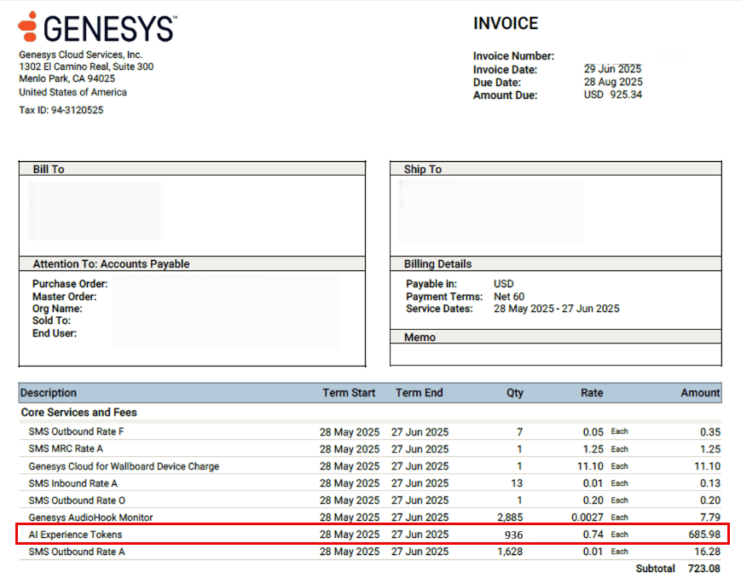
Task: Click the Term Start column header
Action: tap(350, 392)
